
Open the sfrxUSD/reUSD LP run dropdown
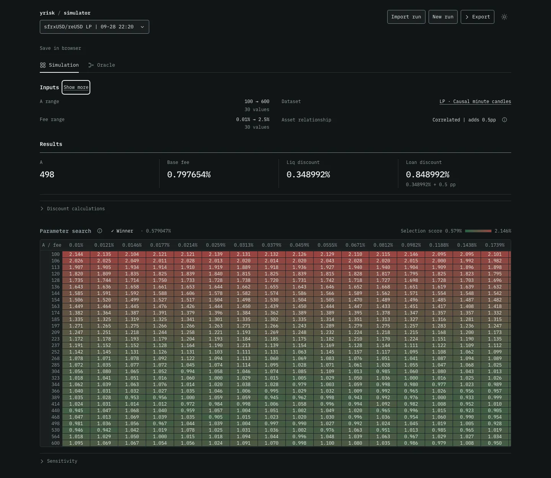(x=95, y=27)
